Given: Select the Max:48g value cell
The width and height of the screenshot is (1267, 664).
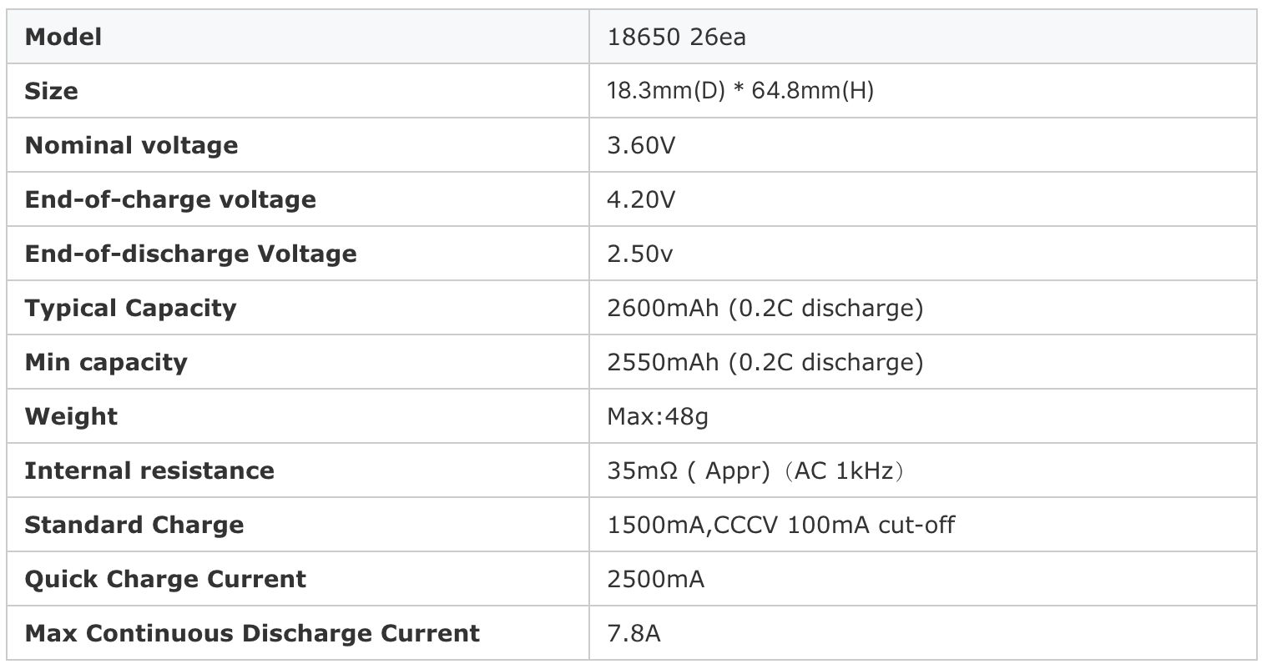Looking at the screenshot, I should click(x=923, y=415).
